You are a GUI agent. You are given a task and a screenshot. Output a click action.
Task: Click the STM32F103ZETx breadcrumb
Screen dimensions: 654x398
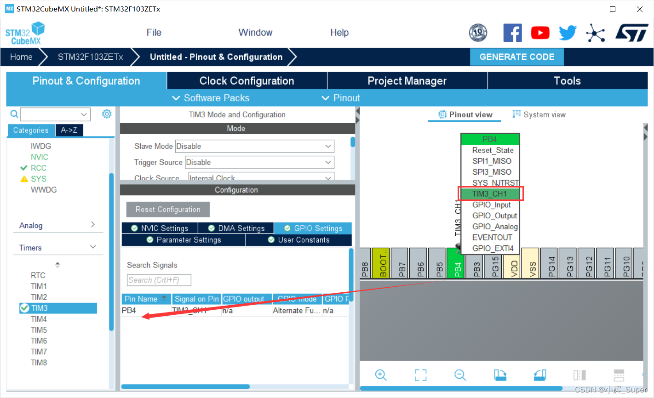point(91,57)
